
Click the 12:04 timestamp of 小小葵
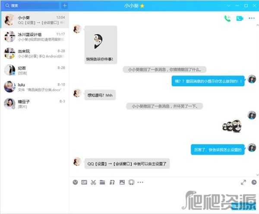(60, 17)
